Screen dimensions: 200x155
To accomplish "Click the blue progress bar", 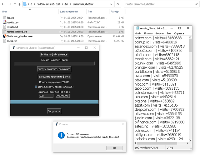I will pos(54,102).
